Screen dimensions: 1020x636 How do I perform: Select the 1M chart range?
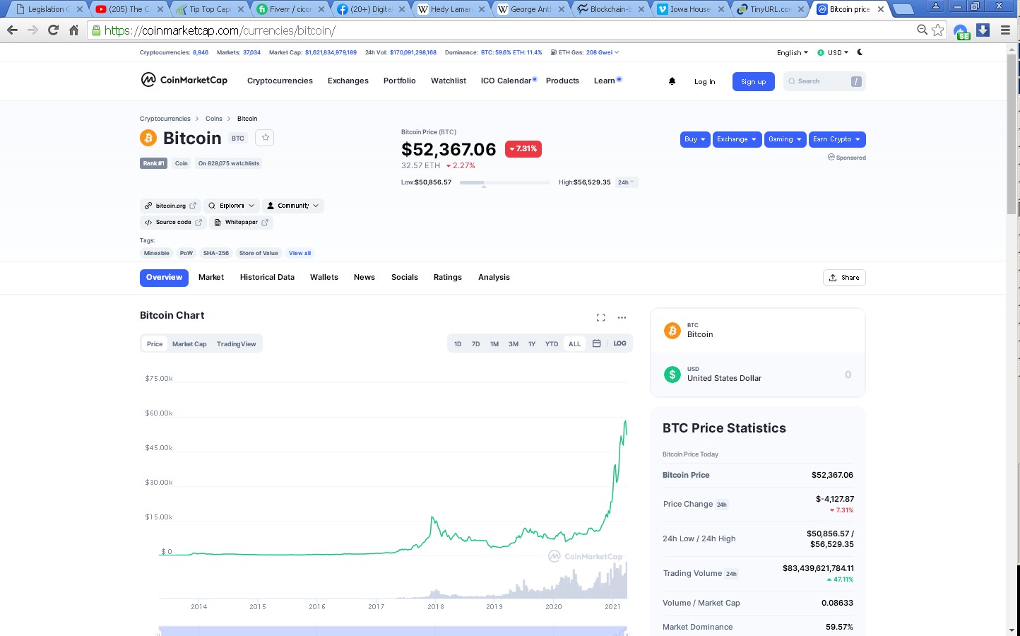tap(494, 344)
